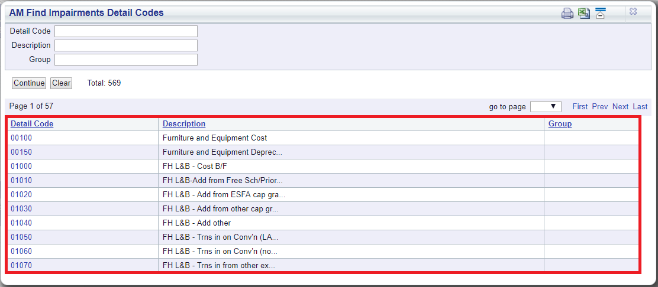Screen dimensions: 658x287
Task: Click 'FH L&B - Cost B/F' description
Action: click(195, 167)
